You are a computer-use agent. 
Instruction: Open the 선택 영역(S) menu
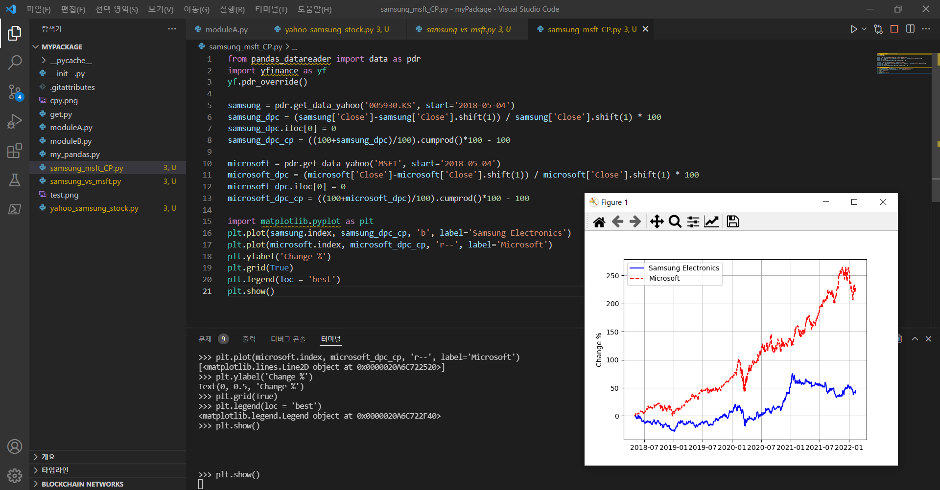(x=117, y=9)
